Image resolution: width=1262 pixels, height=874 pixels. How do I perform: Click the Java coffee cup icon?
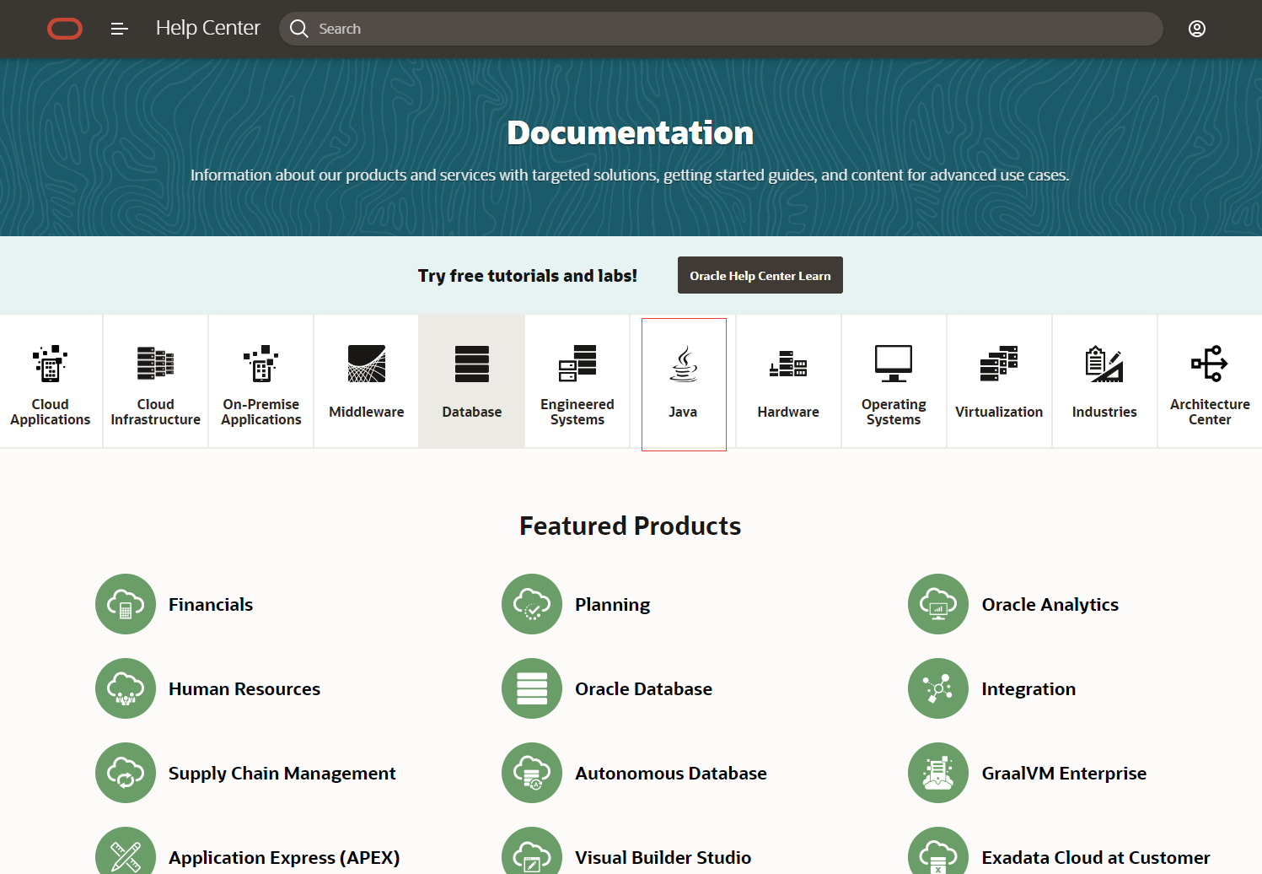(684, 364)
